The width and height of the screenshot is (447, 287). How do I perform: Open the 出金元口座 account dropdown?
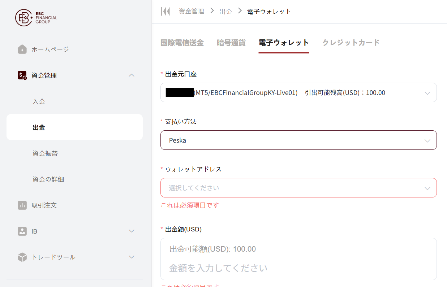pos(298,93)
